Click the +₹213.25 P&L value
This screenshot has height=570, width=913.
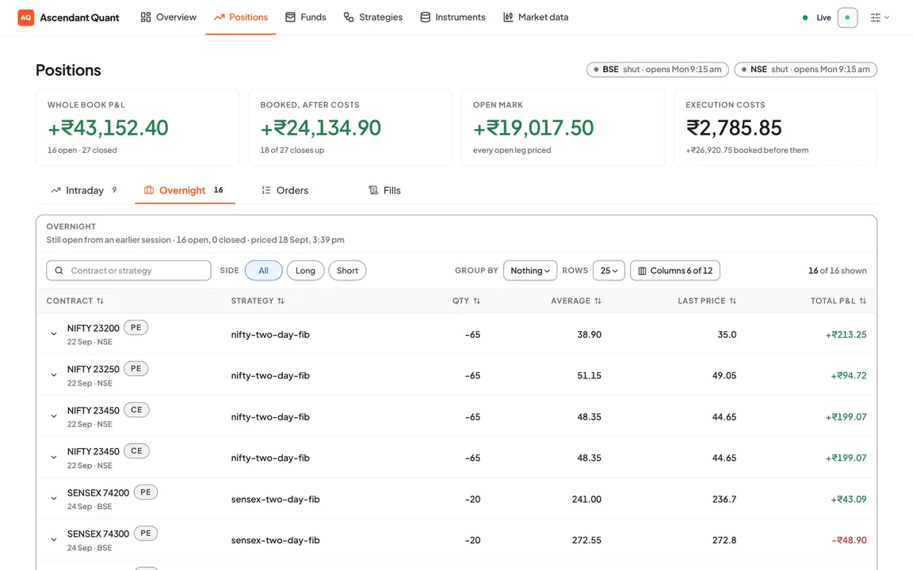846,334
